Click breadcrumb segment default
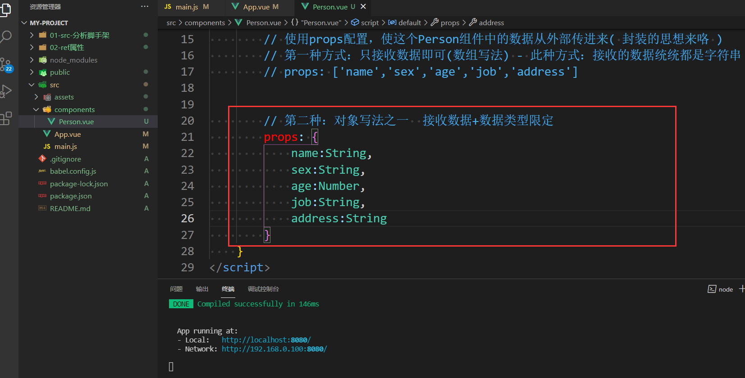Image resolution: width=745 pixels, height=378 pixels. 410,22
